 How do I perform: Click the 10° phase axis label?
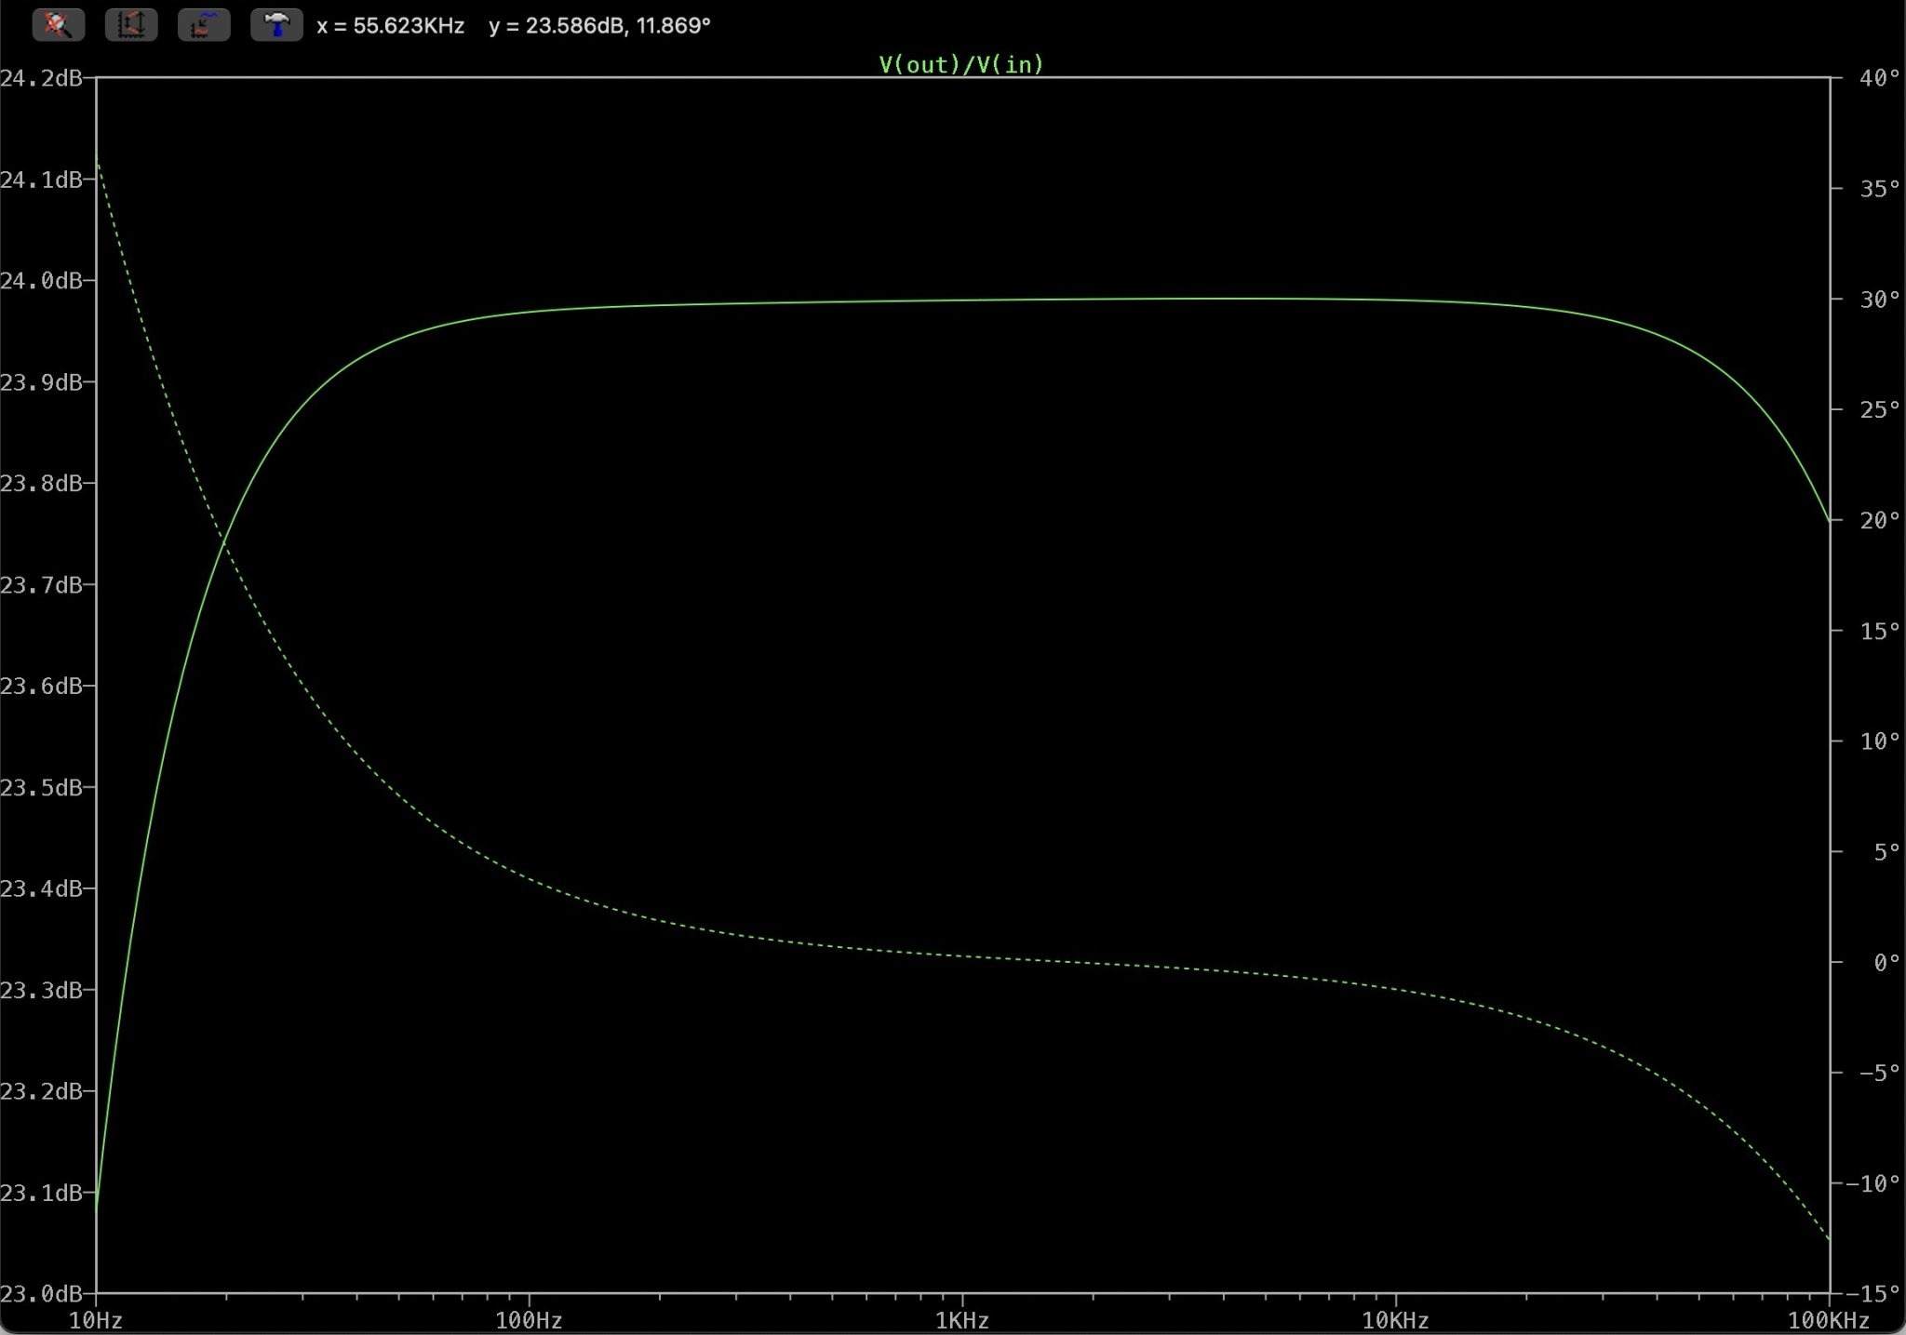1879,741
